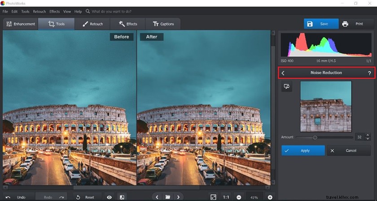Open the View menu
Image resolution: width=377 pixels, height=201 pixels.
[x=67, y=11]
